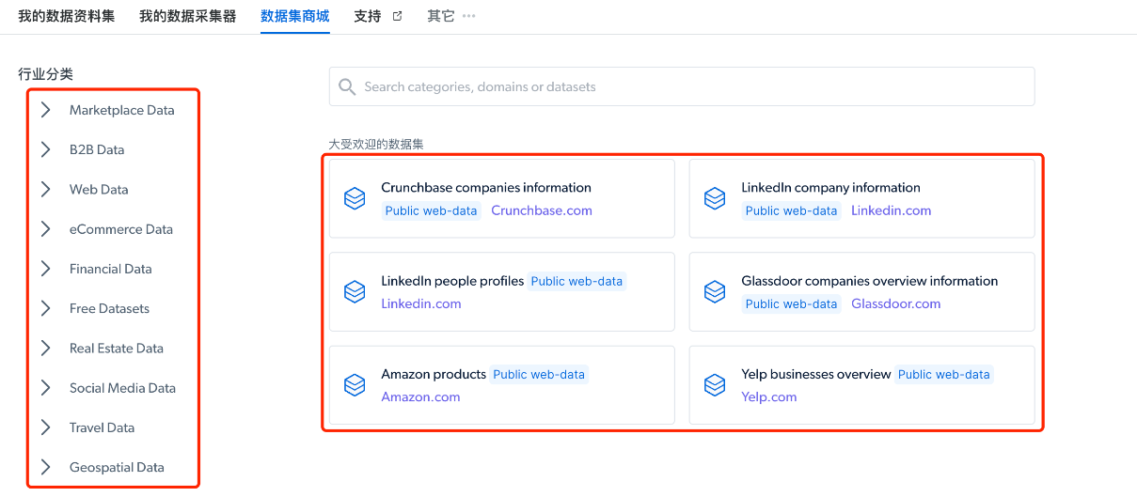Expand the Geospatial Data chevron
1137x497 pixels.
click(45, 467)
